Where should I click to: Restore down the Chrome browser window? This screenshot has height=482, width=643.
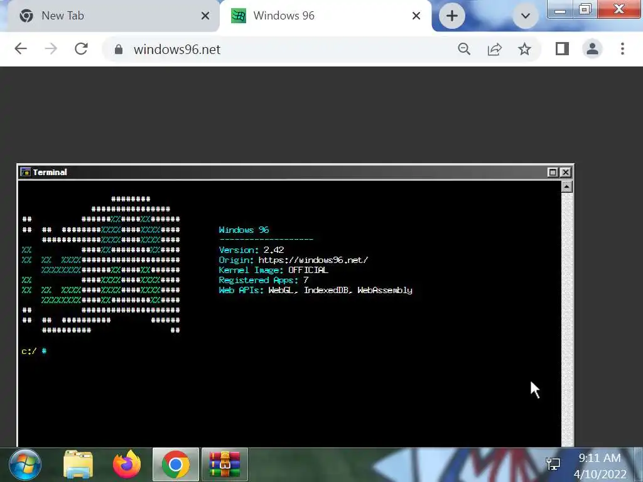tap(585, 9)
